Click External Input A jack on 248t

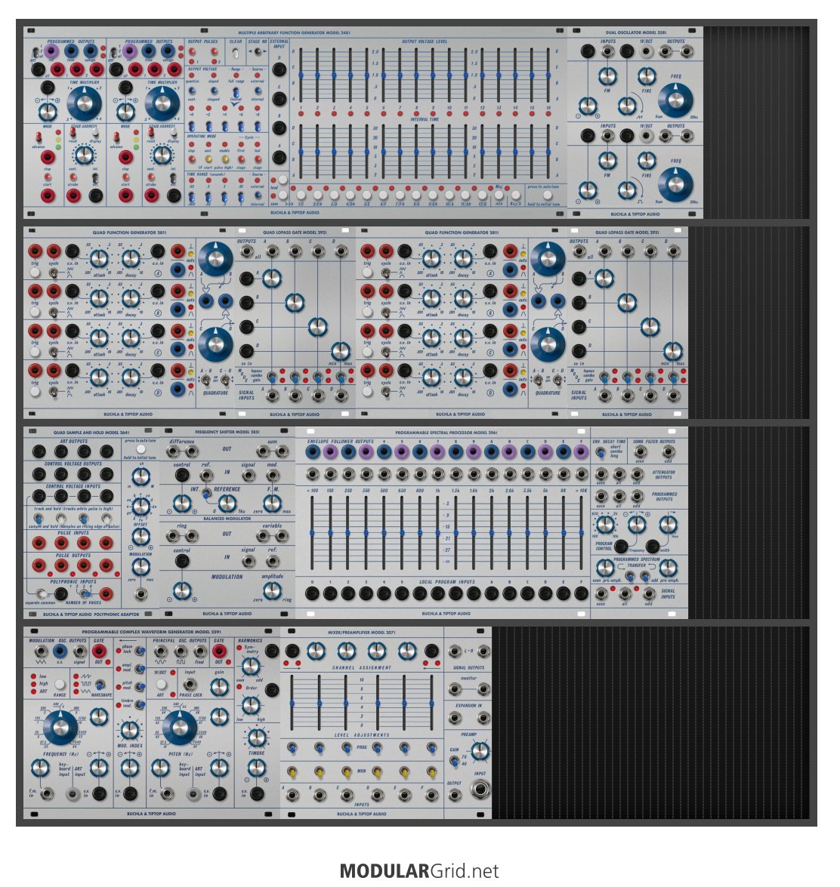pos(279,157)
